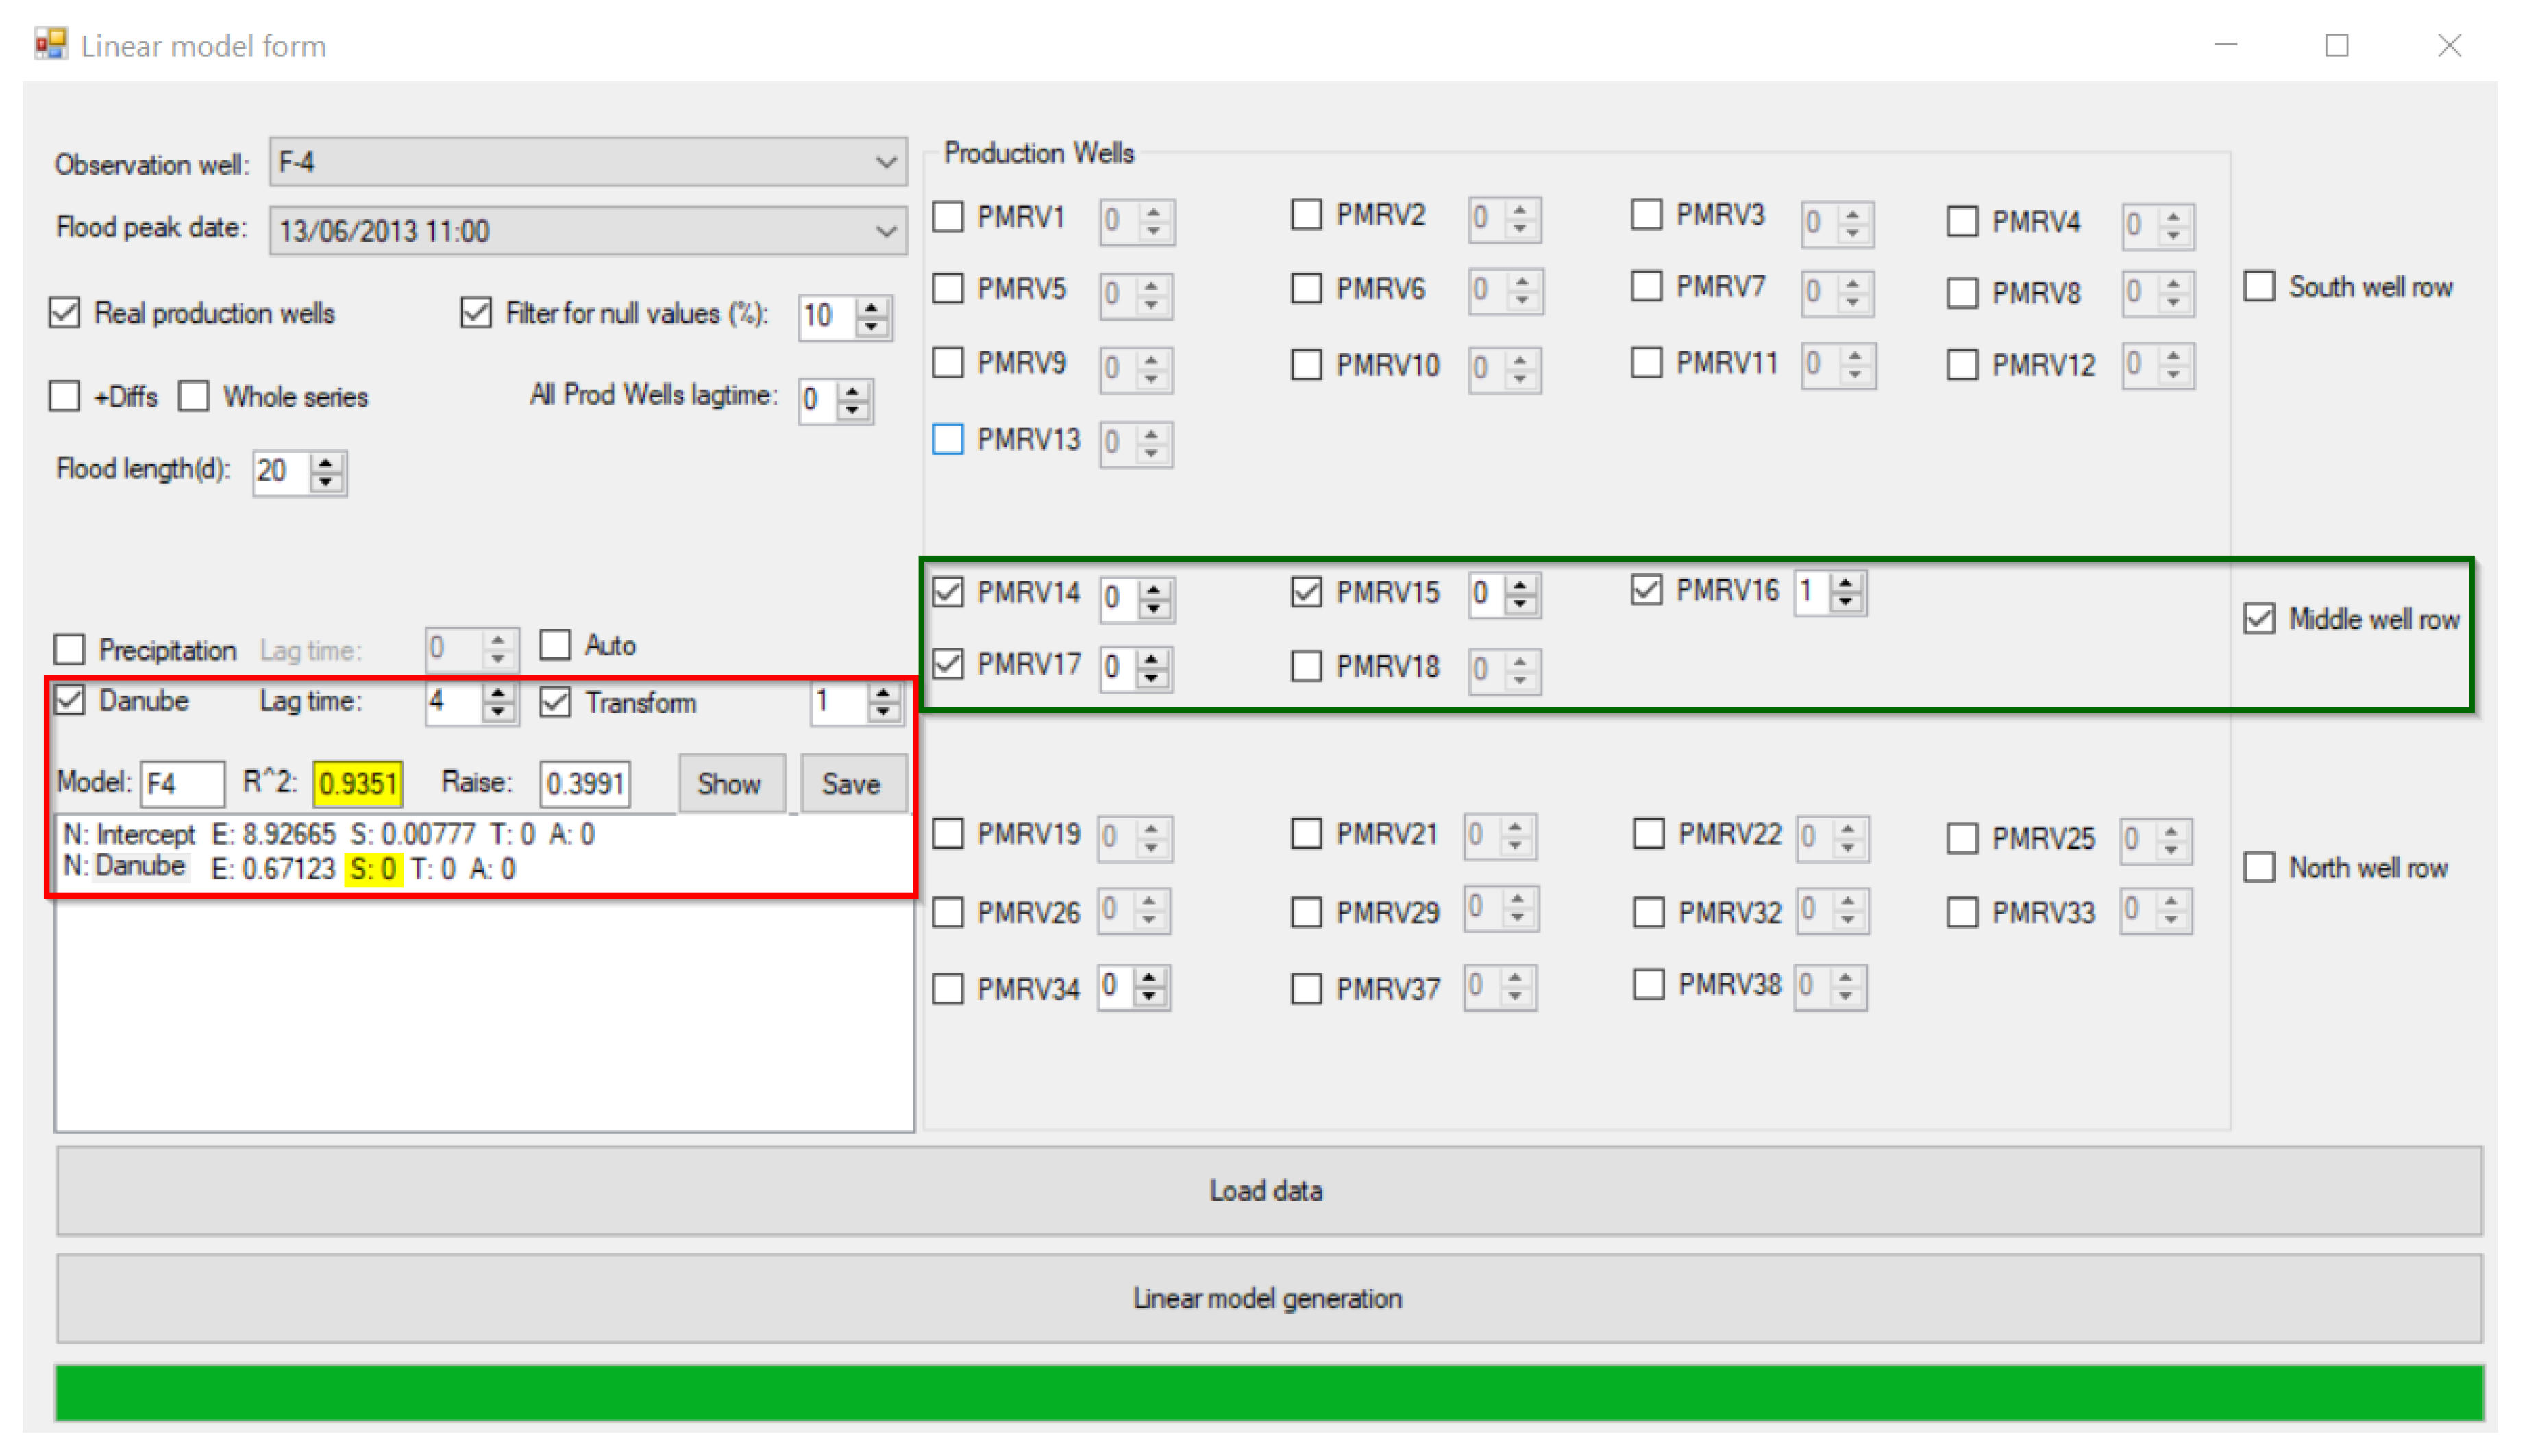Increase the Transform value spinner
Screen dimensions: 2527x1456
point(883,692)
